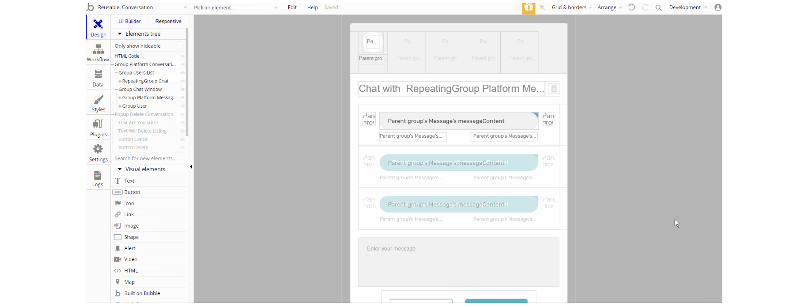Click the search magnifier icon

[x=658, y=7]
